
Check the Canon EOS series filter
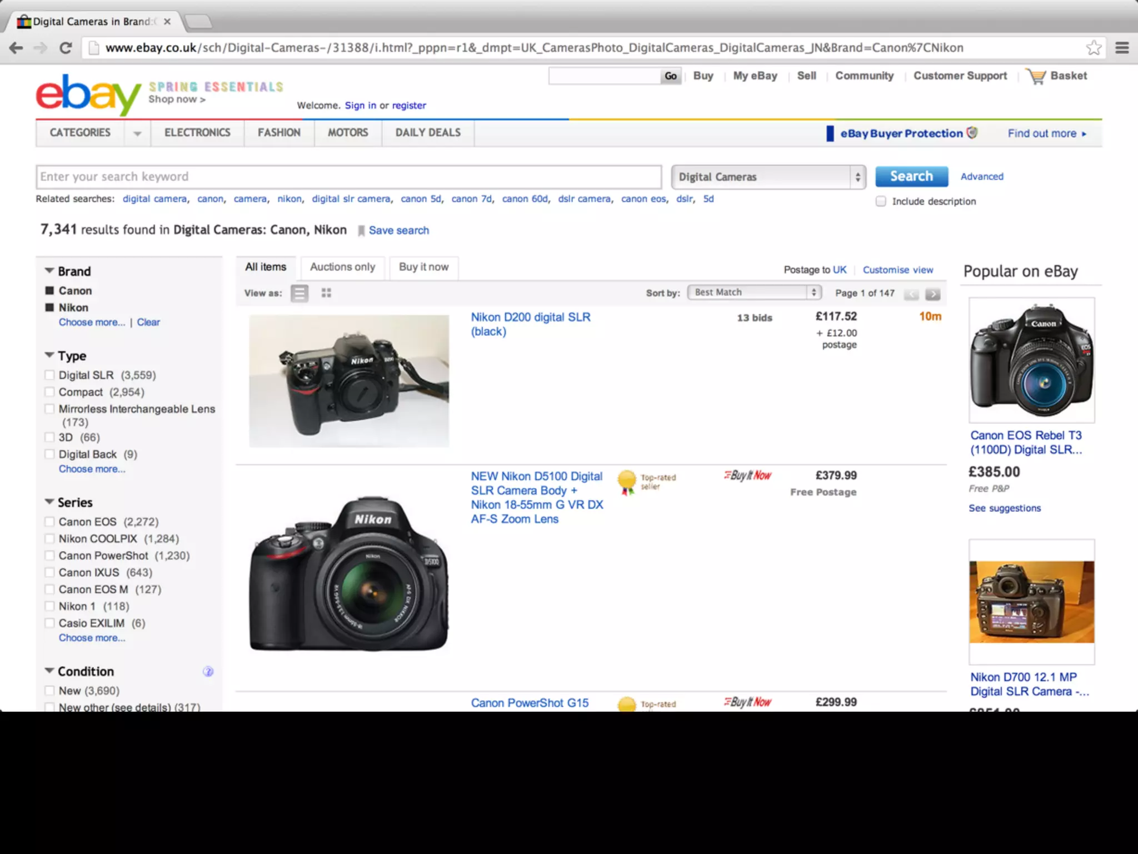tap(49, 522)
